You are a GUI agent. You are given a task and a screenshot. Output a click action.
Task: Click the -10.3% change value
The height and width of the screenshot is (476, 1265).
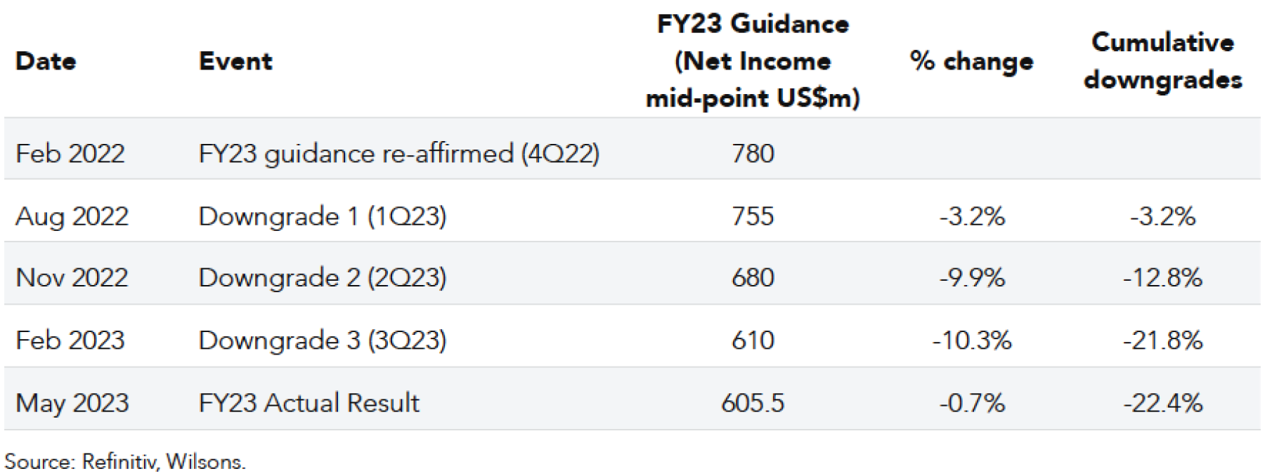tap(972, 341)
